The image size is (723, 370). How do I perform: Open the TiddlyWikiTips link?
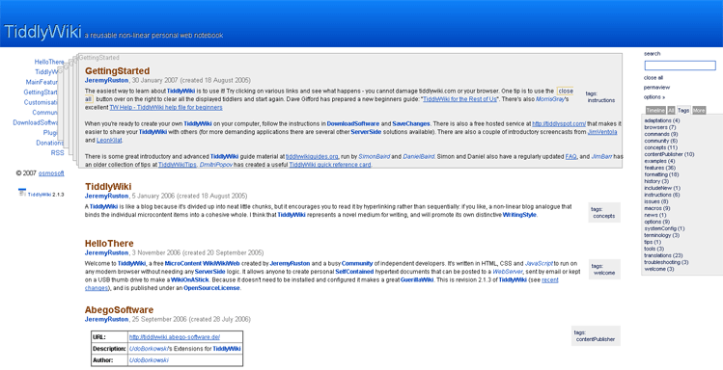(x=177, y=165)
